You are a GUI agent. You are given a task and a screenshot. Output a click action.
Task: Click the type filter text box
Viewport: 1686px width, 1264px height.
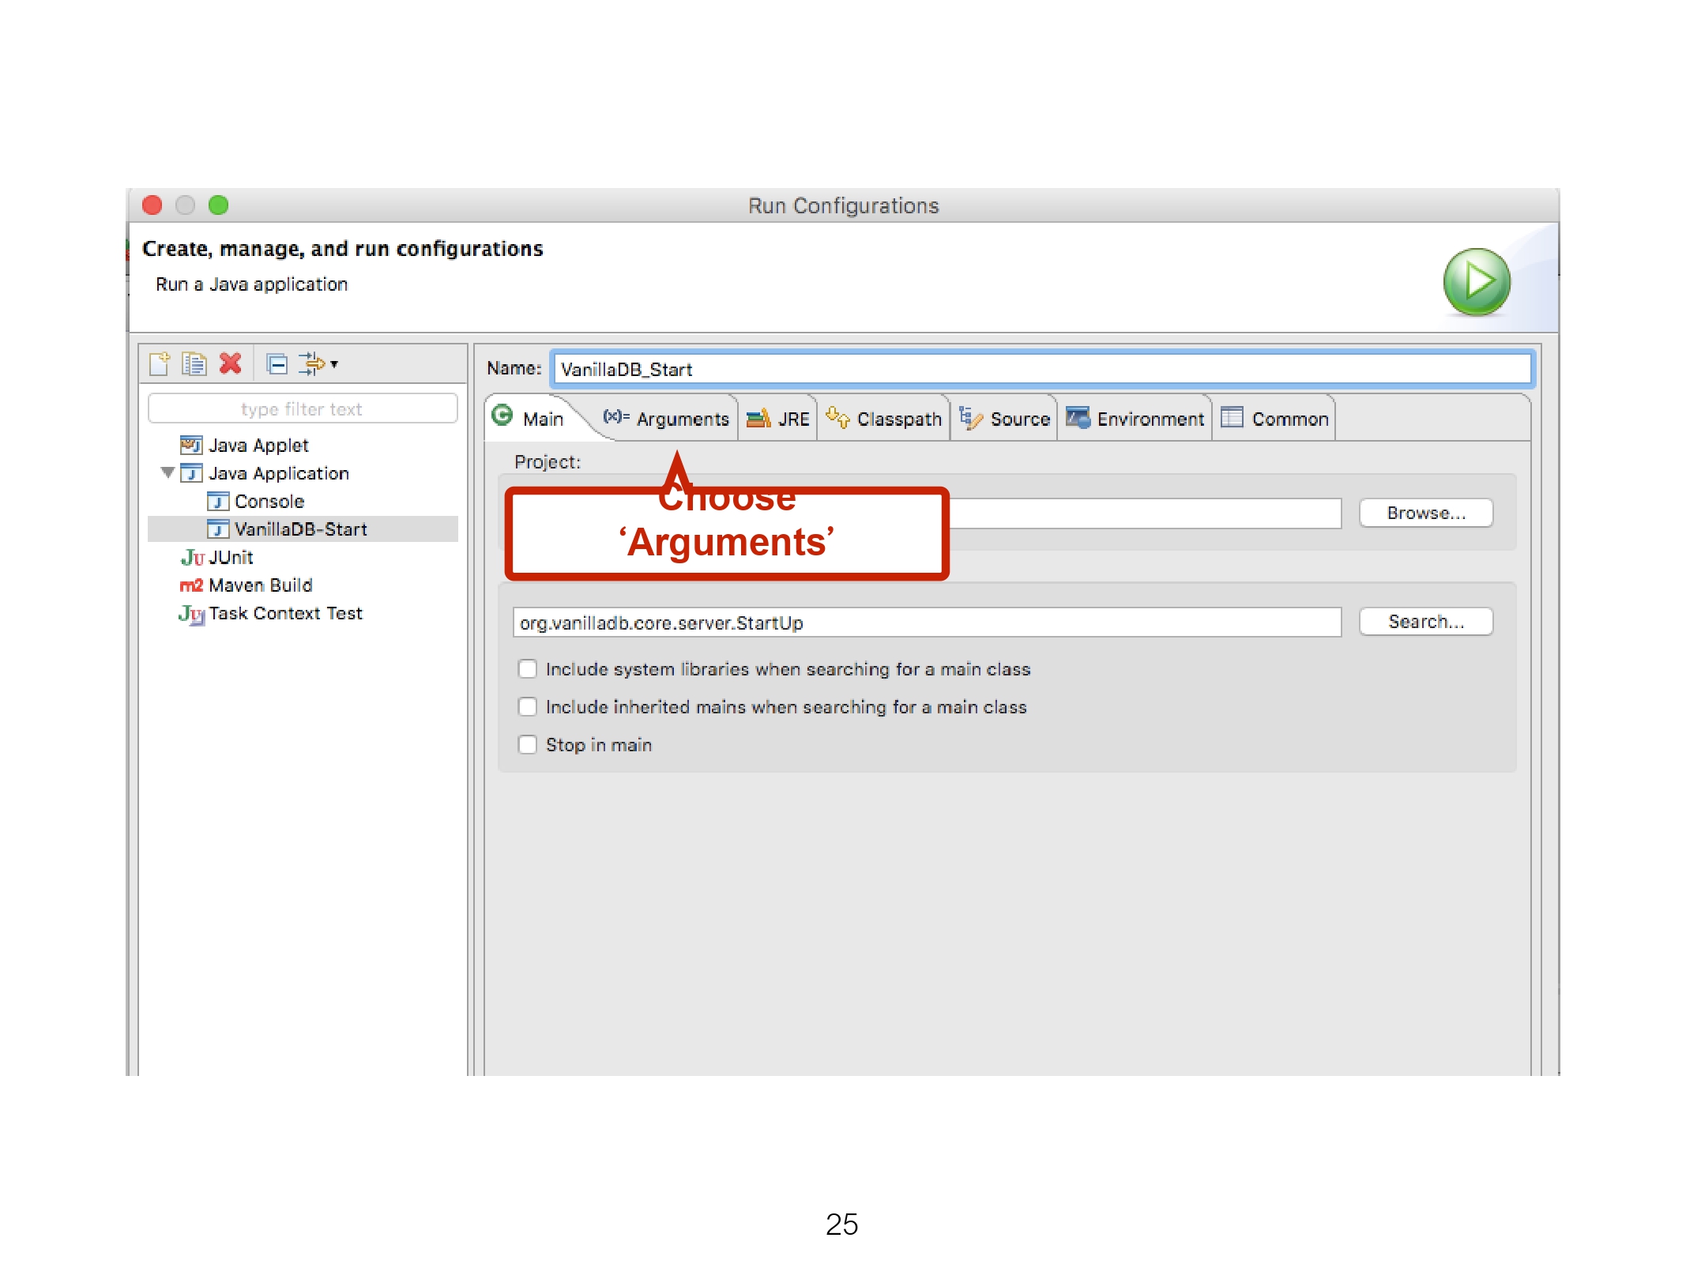302,409
